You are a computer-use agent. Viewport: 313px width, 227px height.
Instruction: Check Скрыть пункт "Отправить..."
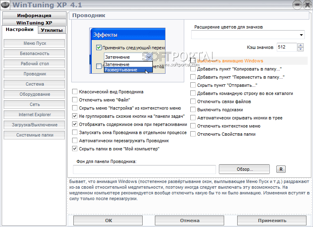coord(193,85)
